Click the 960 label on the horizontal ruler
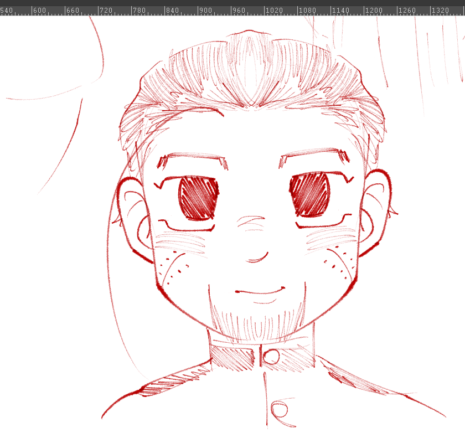The image size is (465, 443). point(239,11)
